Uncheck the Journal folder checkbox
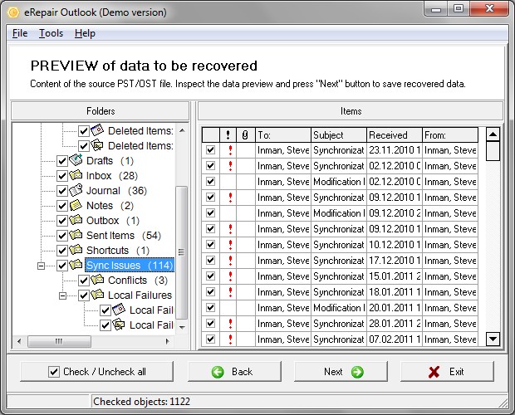515x415 pixels. (62, 191)
